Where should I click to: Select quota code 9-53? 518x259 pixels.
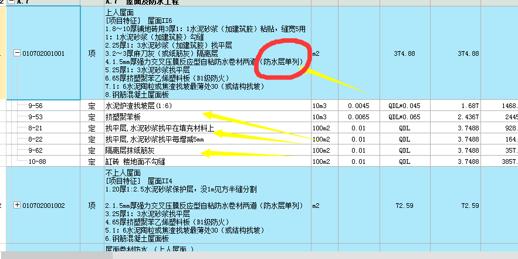(35, 117)
